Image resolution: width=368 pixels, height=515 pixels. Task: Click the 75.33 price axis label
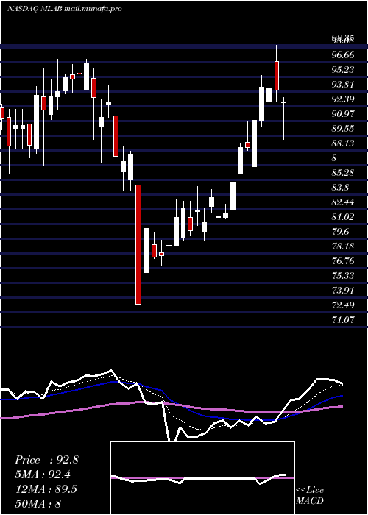[x=343, y=276]
